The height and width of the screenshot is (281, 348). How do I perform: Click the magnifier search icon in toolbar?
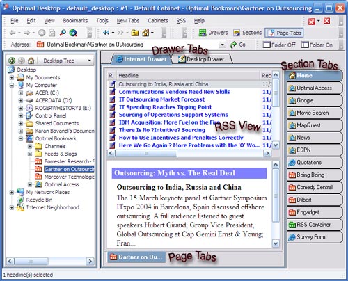pos(63,33)
